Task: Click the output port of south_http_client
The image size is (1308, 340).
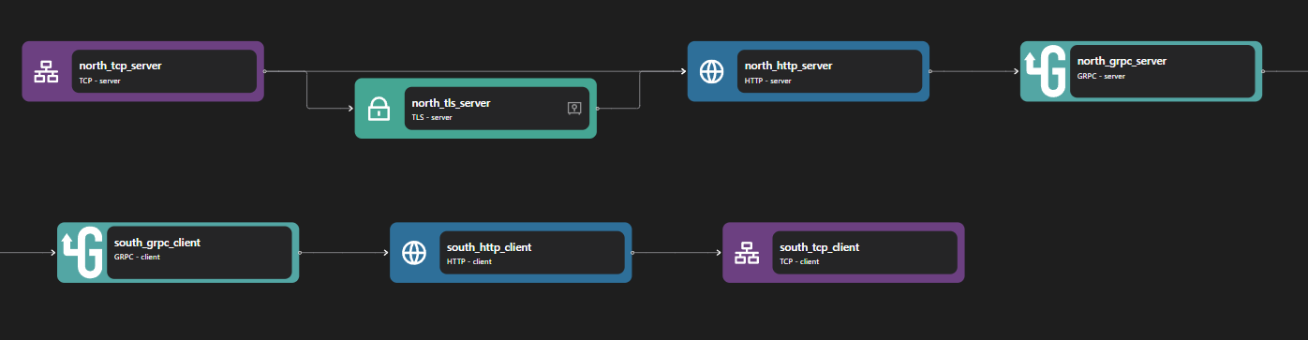Action: [632, 252]
